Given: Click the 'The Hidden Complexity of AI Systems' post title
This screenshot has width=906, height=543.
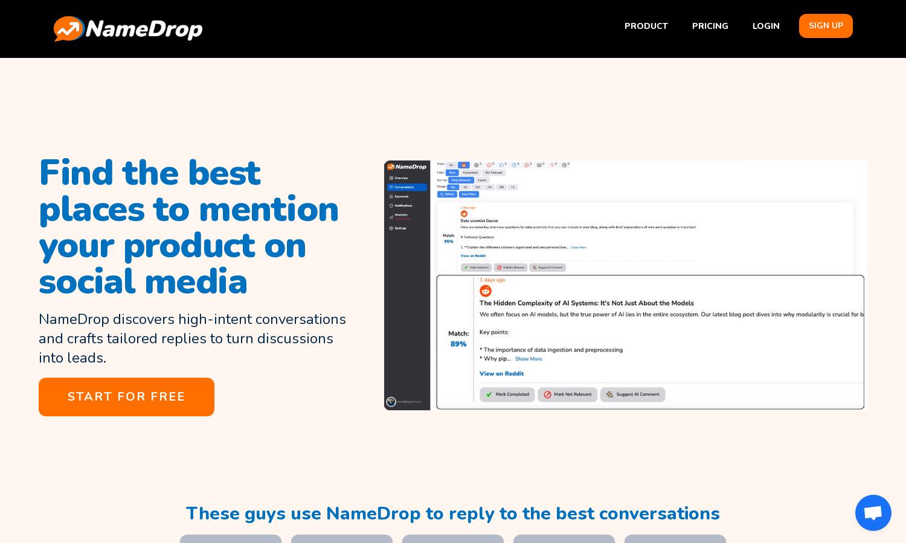Looking at the screenshot, I should coord(586,303).
